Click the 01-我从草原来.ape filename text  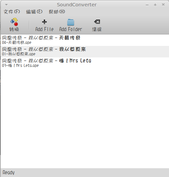tap(19, 54)
